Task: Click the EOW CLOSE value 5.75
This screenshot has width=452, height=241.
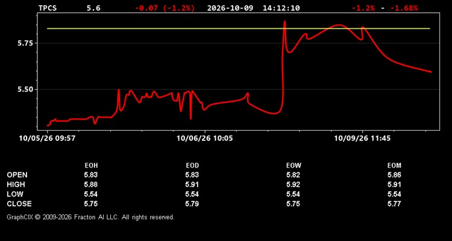Action: click(293, 204)
